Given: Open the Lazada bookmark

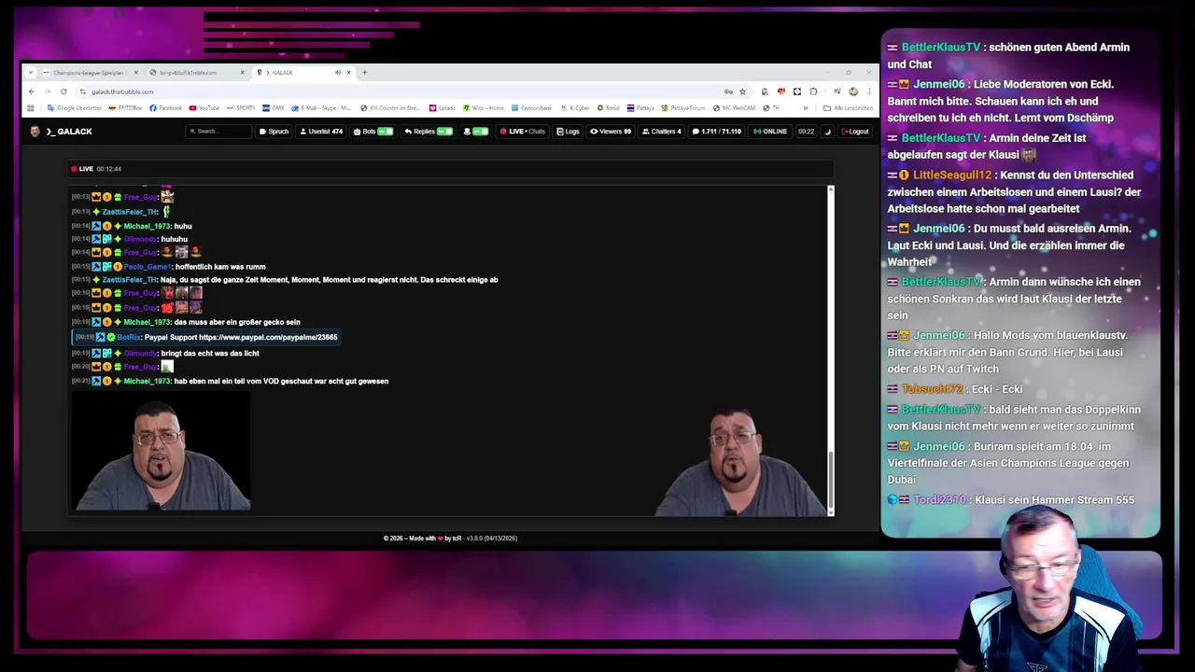Looking at the screenshot, I should click(443, 108).
